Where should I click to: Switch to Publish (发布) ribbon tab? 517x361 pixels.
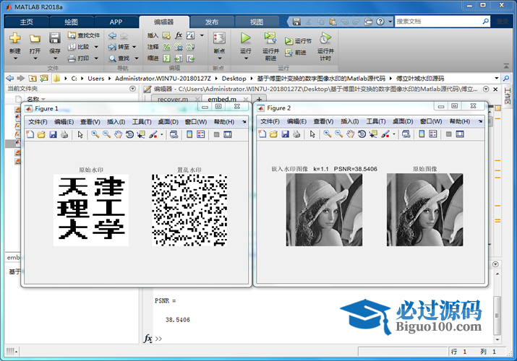point(212,22)
